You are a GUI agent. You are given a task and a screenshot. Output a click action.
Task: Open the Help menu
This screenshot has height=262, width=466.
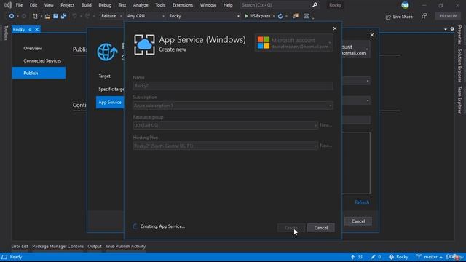[228, 5]
